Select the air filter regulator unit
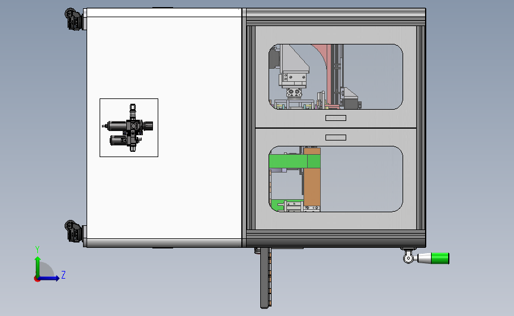Screen dimensions: 514x316 coord(129,128)
